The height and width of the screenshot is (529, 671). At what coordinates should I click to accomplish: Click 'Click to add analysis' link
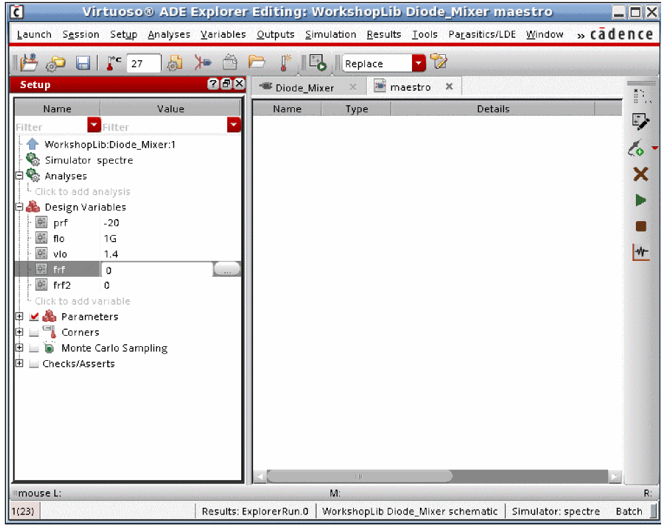(83, 191)
